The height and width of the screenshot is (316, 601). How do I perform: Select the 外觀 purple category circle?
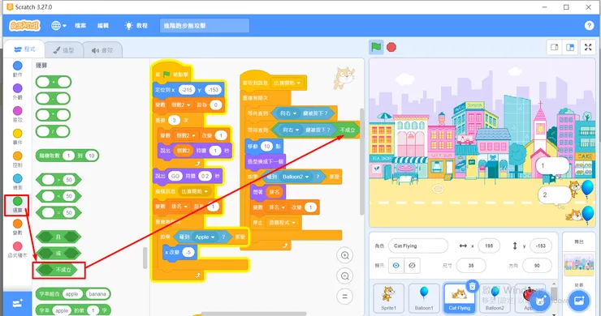click(17, 88)
